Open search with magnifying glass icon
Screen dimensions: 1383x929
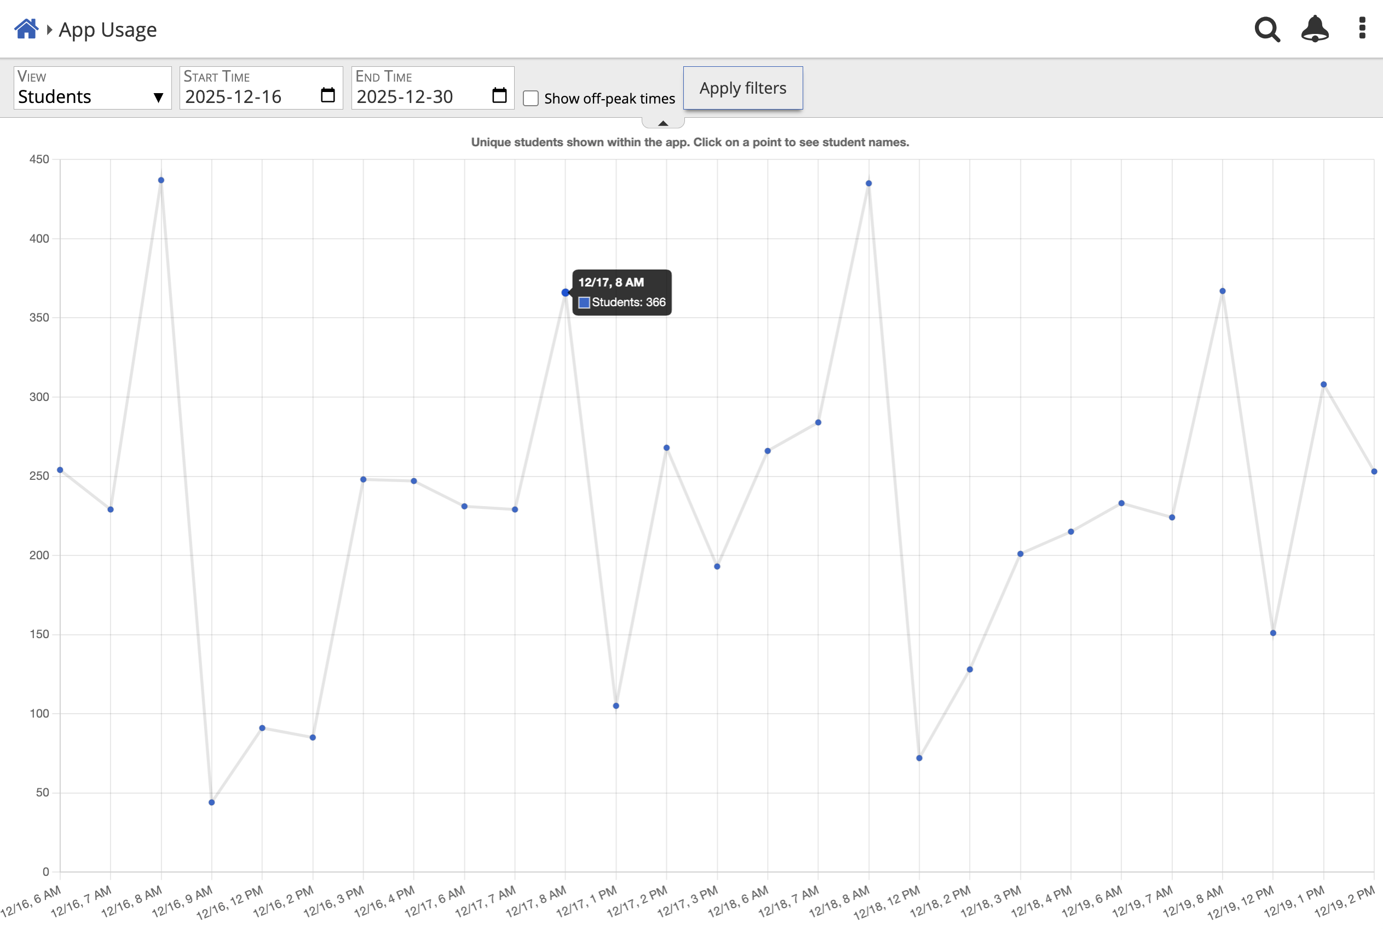(x=1267, y=29)
